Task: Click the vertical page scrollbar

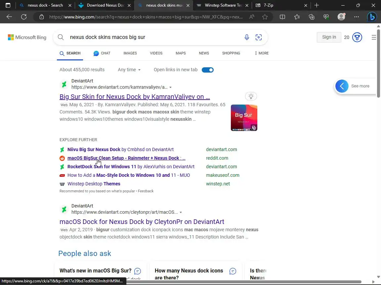Action: point(378,63)
